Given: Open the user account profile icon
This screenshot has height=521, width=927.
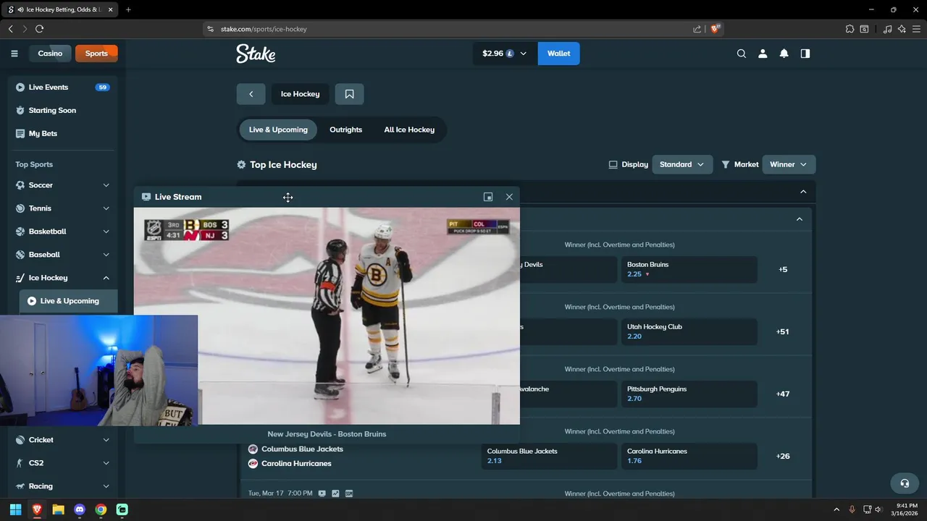Looking at the screenshot, I should [763, 54].
